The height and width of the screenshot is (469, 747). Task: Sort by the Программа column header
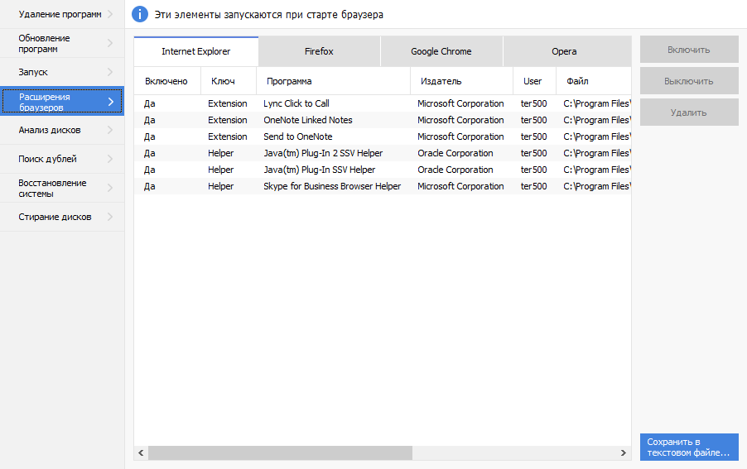click(333, 81)
